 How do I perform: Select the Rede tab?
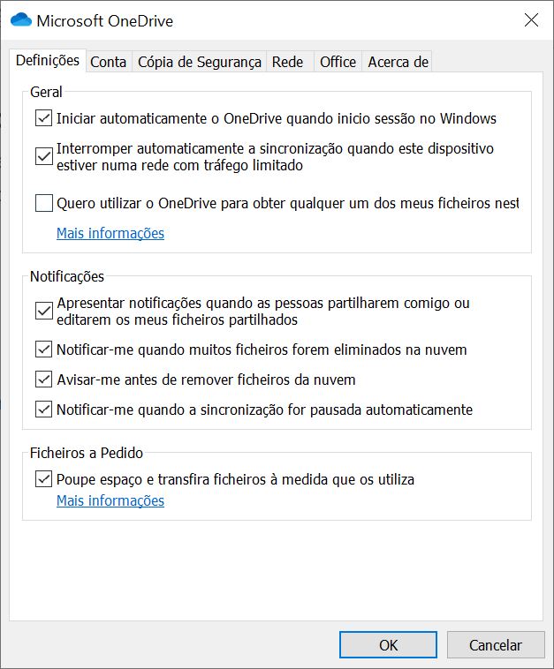point(287,62)
